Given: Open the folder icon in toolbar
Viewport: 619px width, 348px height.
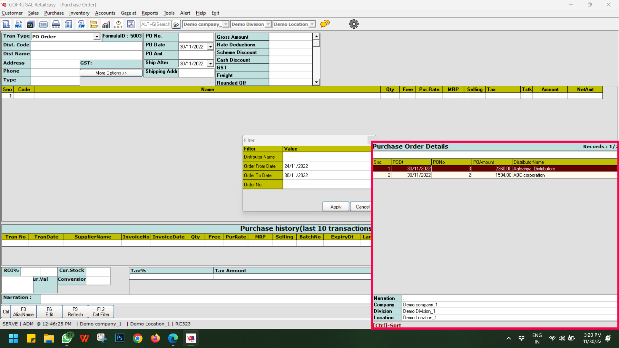Looking at the screenshot, I should [93, 24].
